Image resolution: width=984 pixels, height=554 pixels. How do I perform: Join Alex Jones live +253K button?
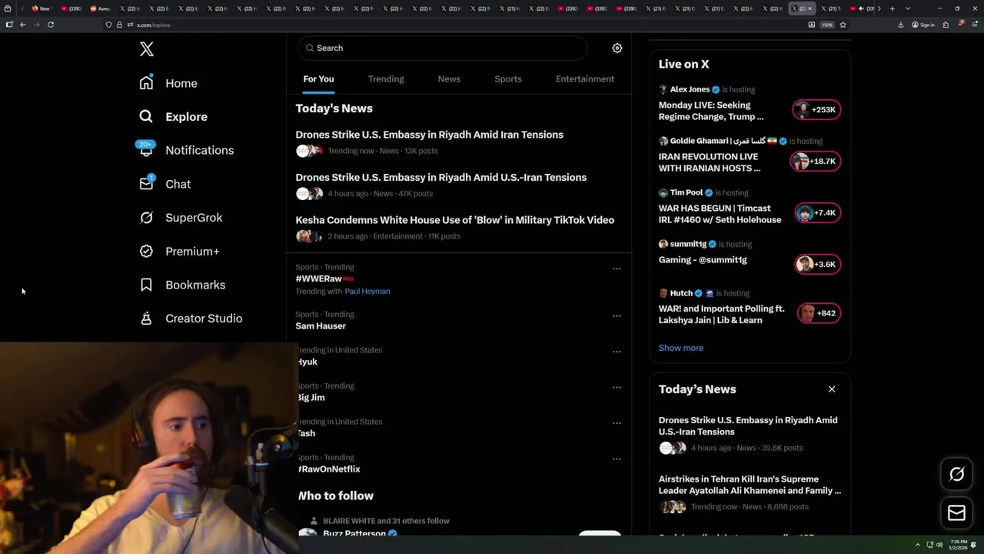816,109
